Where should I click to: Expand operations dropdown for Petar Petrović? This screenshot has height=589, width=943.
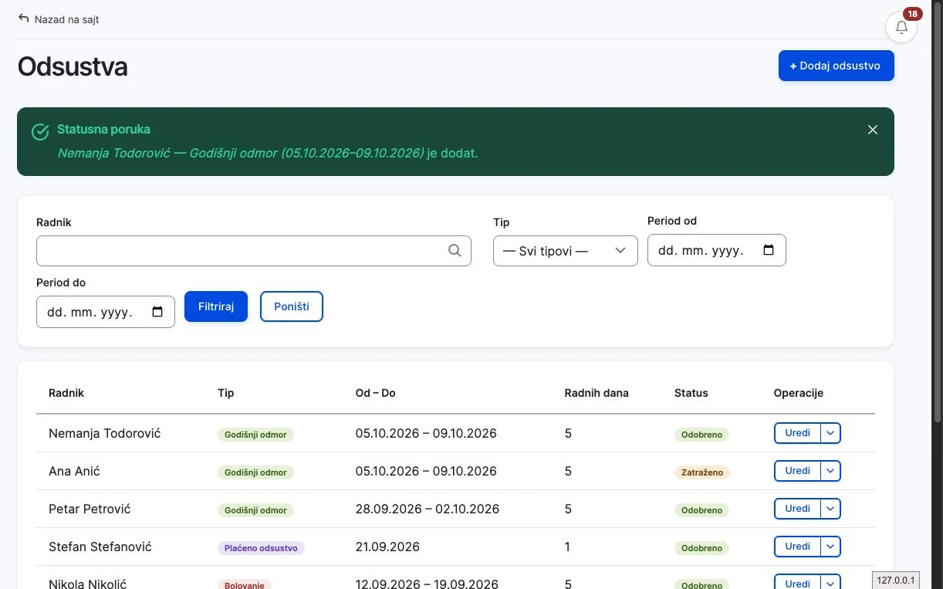(x=830, y=509)
